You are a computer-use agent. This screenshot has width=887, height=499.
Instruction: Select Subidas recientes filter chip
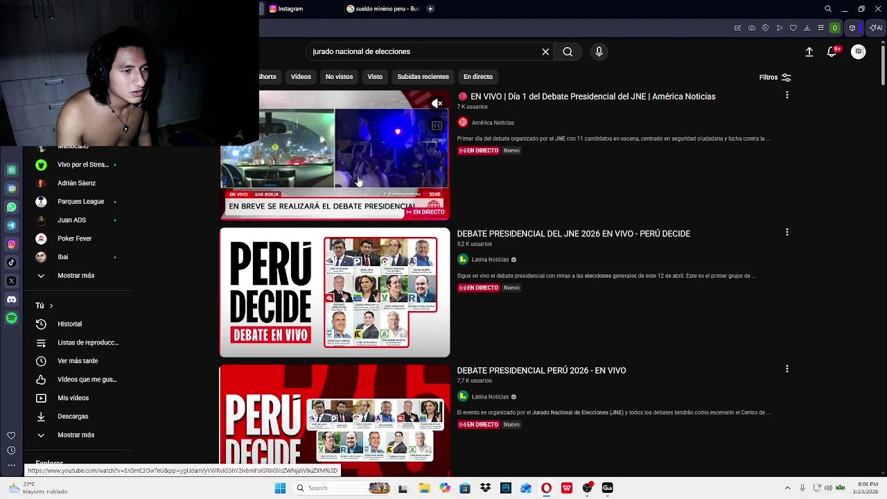(x=423, y=76)
